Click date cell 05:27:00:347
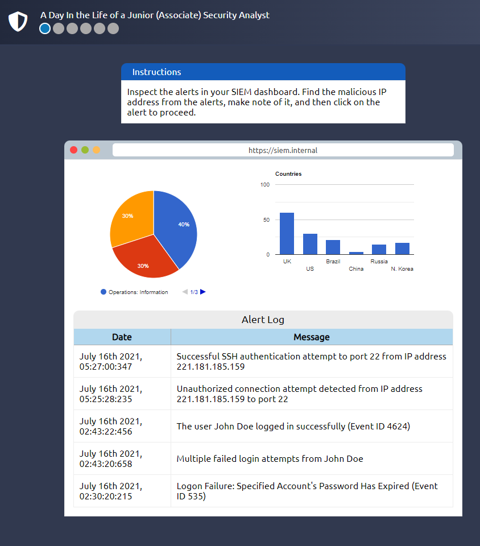Screen dimensions: 480x546 [x=122, y=362]
